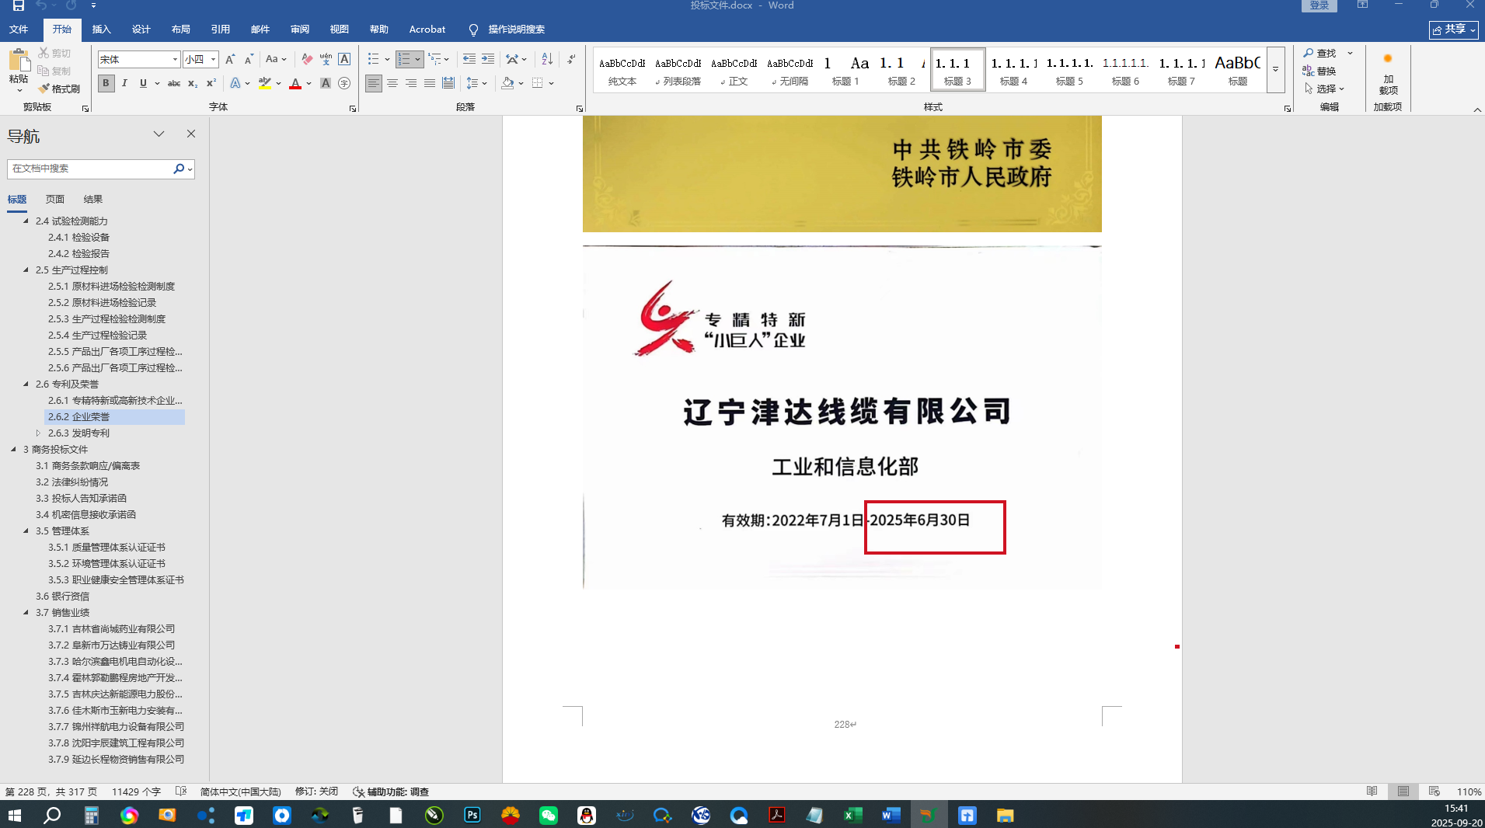Screen dimensions: 1485x828
Task: Toggle character border button
Action: coord(344,59)
